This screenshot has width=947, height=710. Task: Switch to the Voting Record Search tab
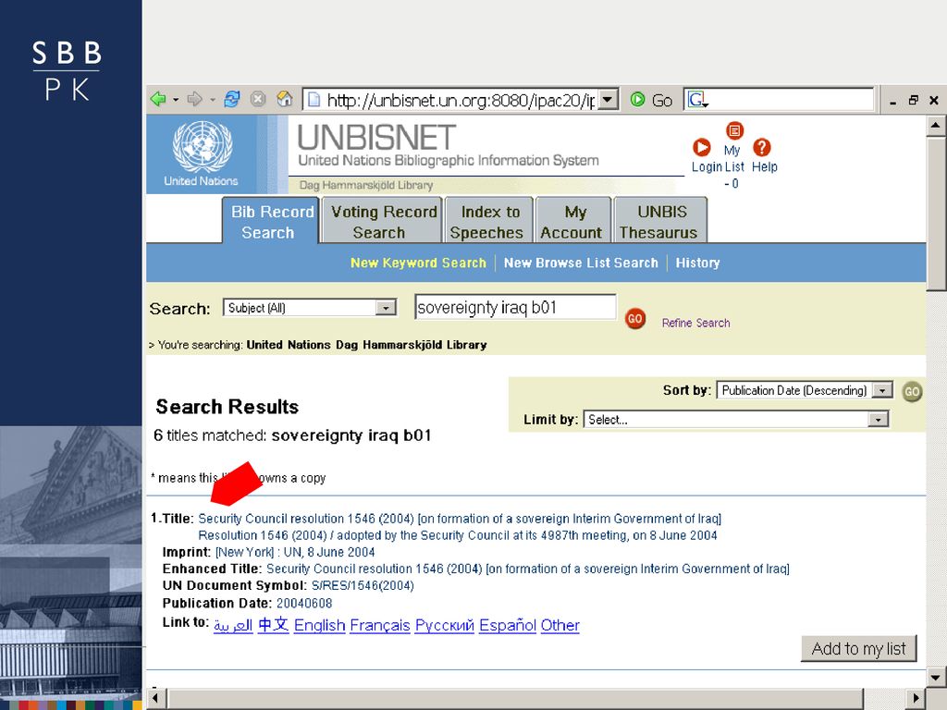[383, 222]
